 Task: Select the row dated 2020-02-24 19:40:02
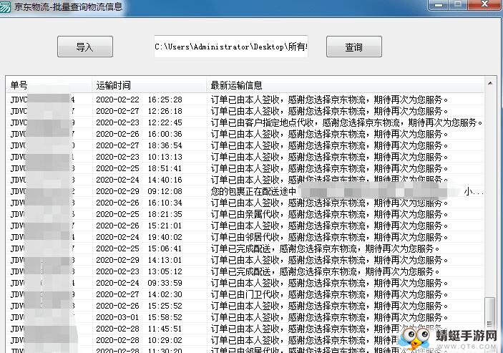(x=245, y=237)
